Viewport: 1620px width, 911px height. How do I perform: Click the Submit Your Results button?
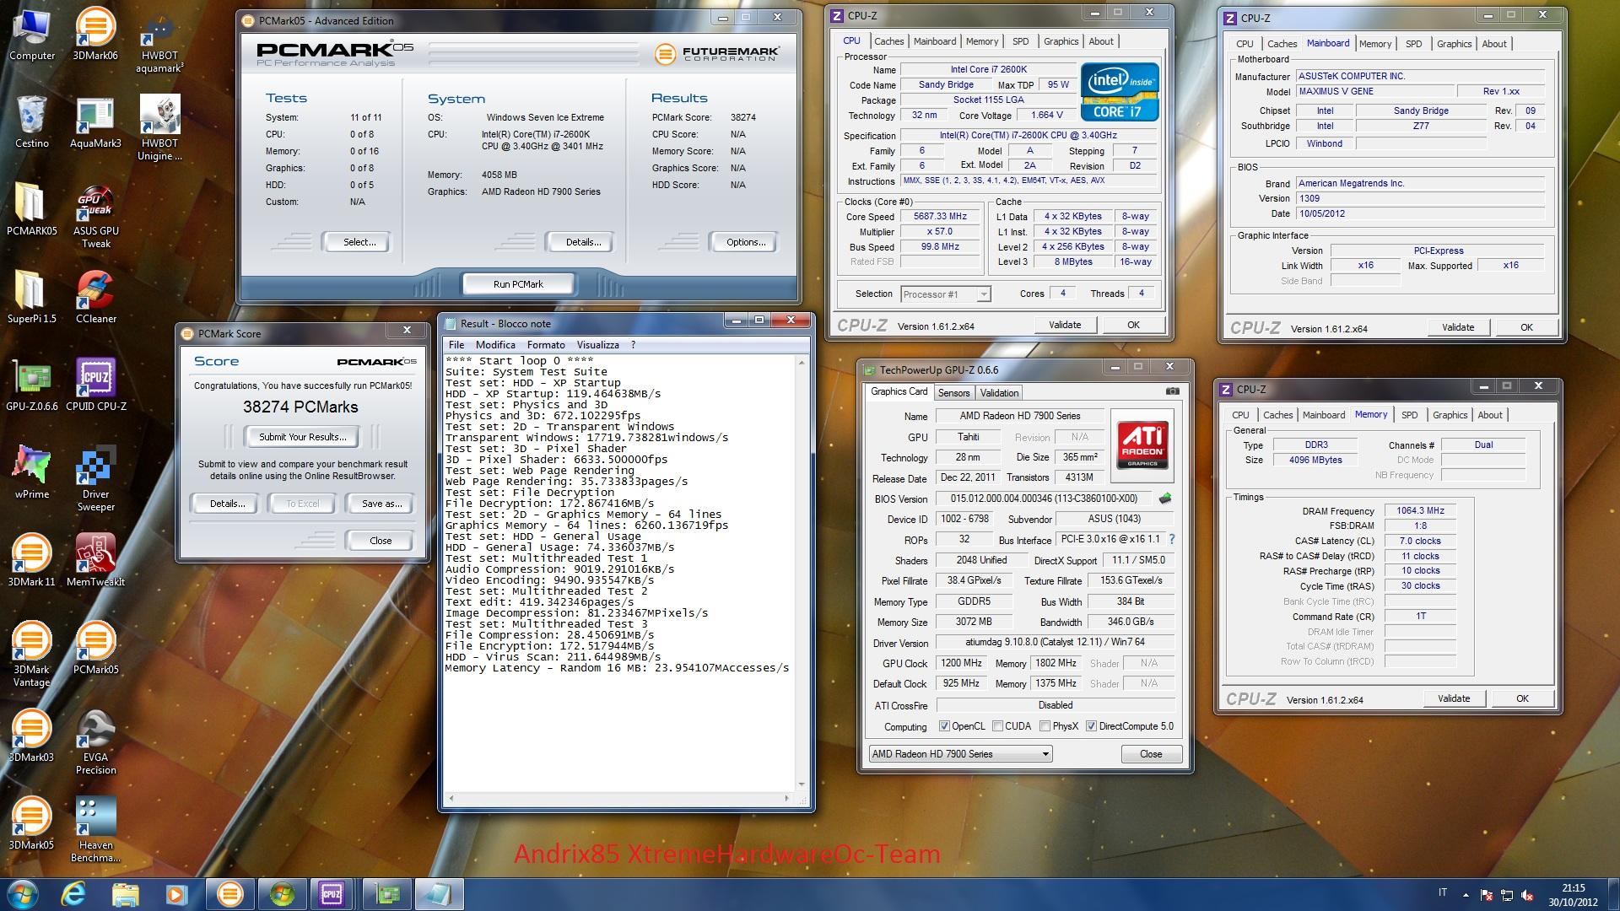pyautogui.click(x=302, y=437)
